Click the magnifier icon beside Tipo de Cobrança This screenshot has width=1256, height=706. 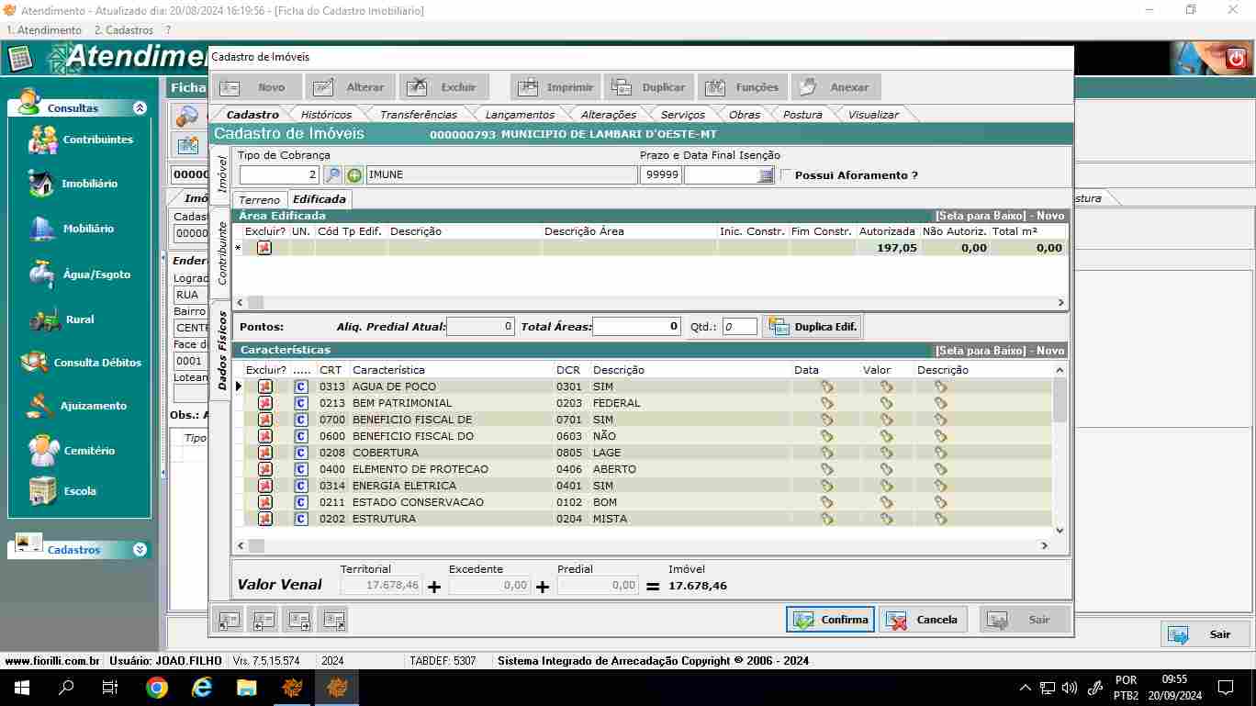(x=332, y=175)
